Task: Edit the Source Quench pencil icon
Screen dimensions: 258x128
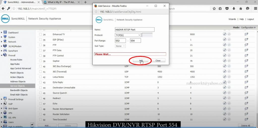Action: [224, 93]
